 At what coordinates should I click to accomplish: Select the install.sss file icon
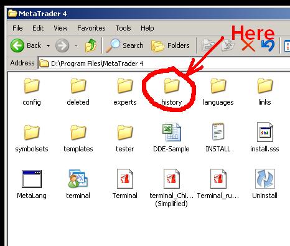(265, 132)
